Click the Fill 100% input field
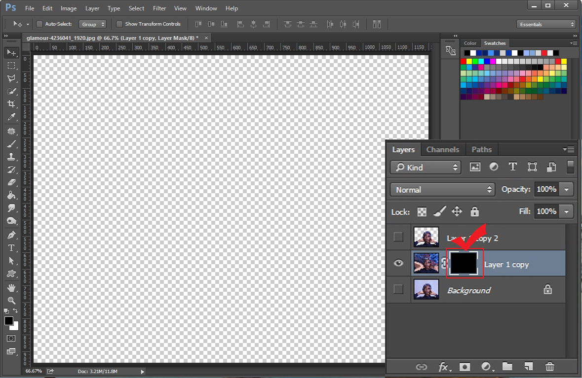Screen dimensions: 582x378 tap(546, 211)
